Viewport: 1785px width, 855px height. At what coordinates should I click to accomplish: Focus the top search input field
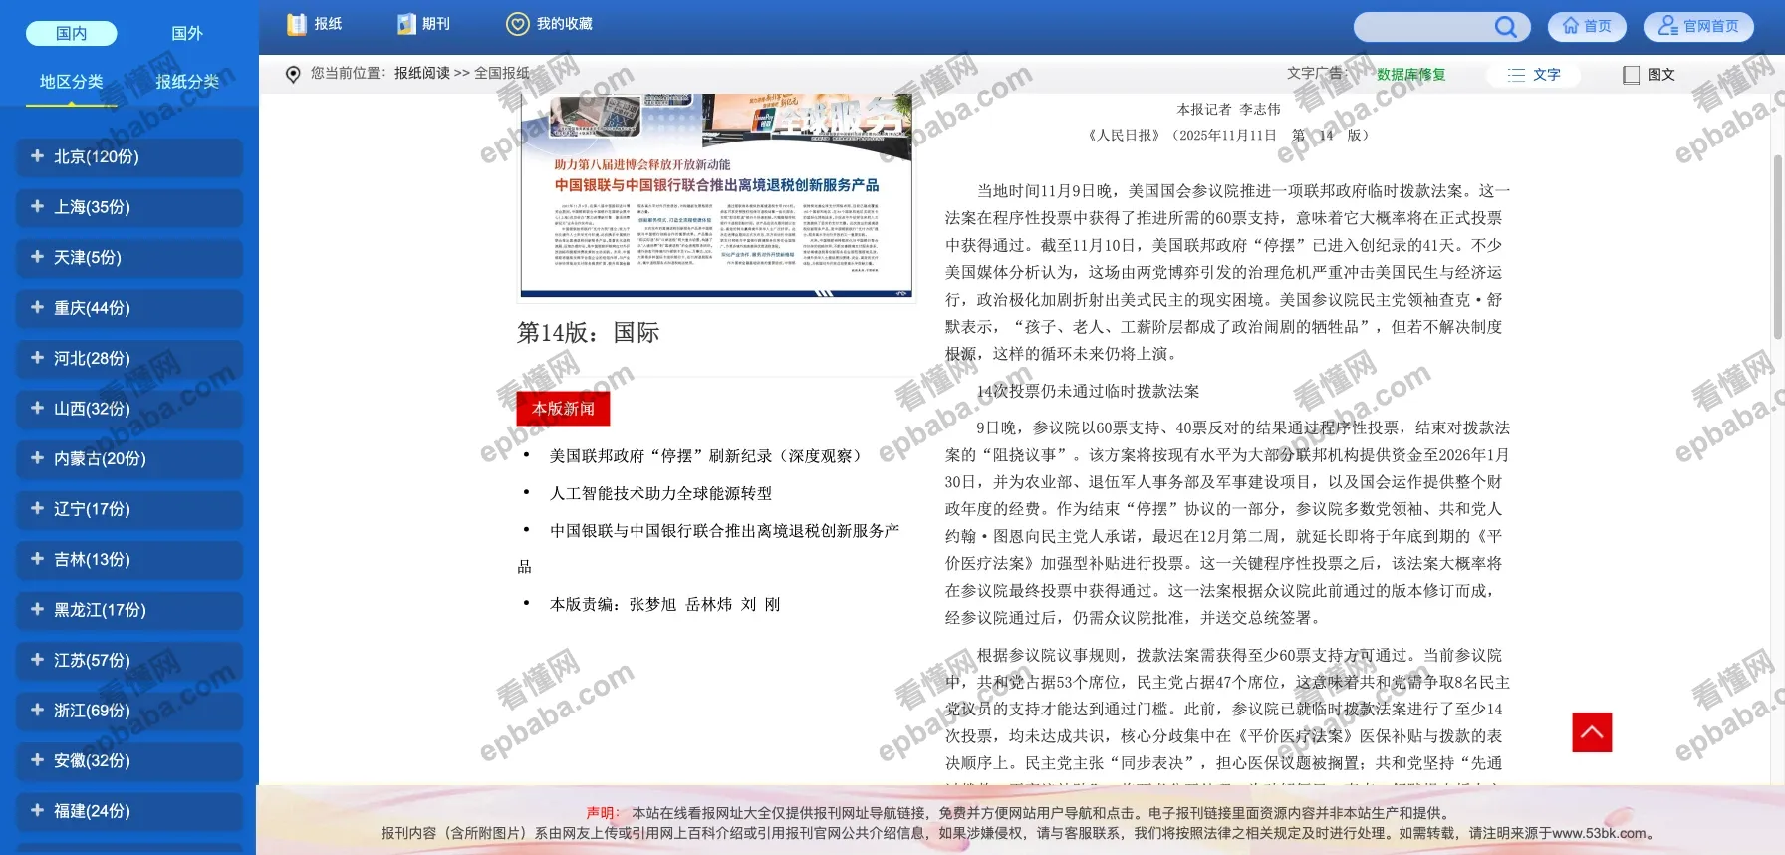[1424, 27]
